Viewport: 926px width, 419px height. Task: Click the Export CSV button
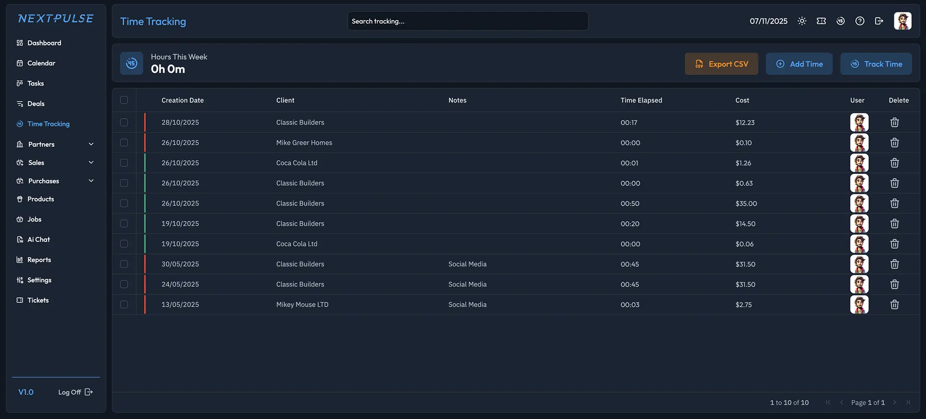[721, 64]
